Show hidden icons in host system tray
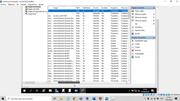The height and width of the screenshot is (101, 180). point(145,98)
